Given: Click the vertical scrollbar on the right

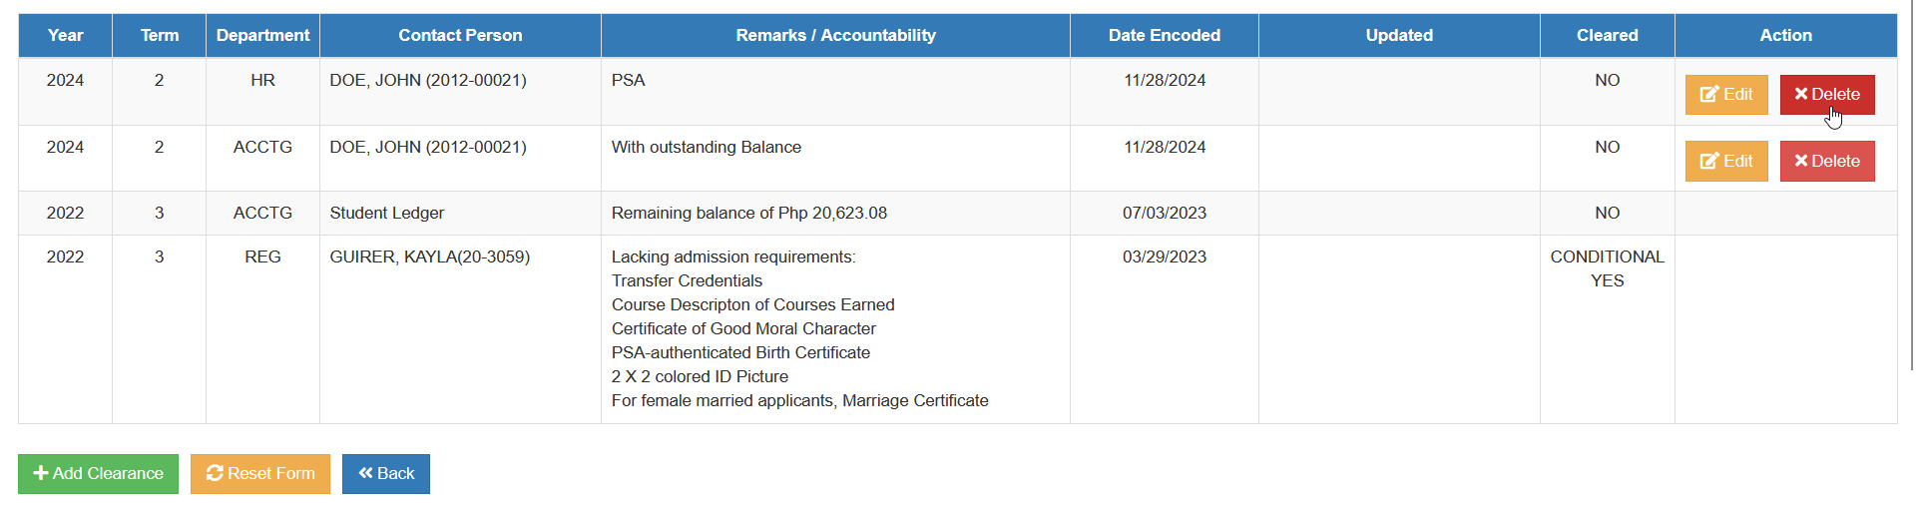Looking at the screenshot, I should pyautogui.click(x=1909, y=185).
